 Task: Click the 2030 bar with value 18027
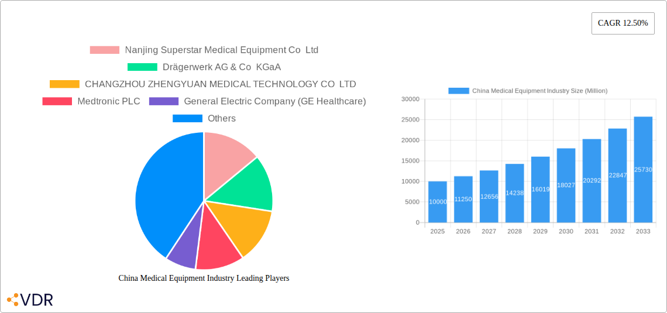pyautogui.click(x=566, y=185)
